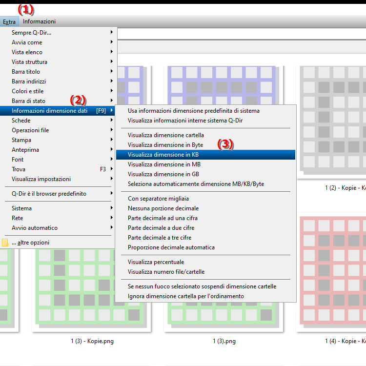Toggle Visualizza dimensione cartella

pyautogui.click(x=205, y=135)
